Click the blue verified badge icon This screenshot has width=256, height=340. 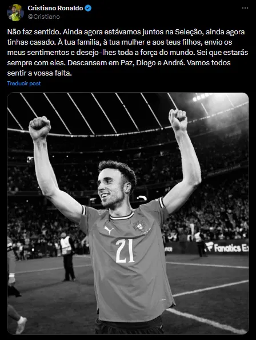tap(88, 8)
